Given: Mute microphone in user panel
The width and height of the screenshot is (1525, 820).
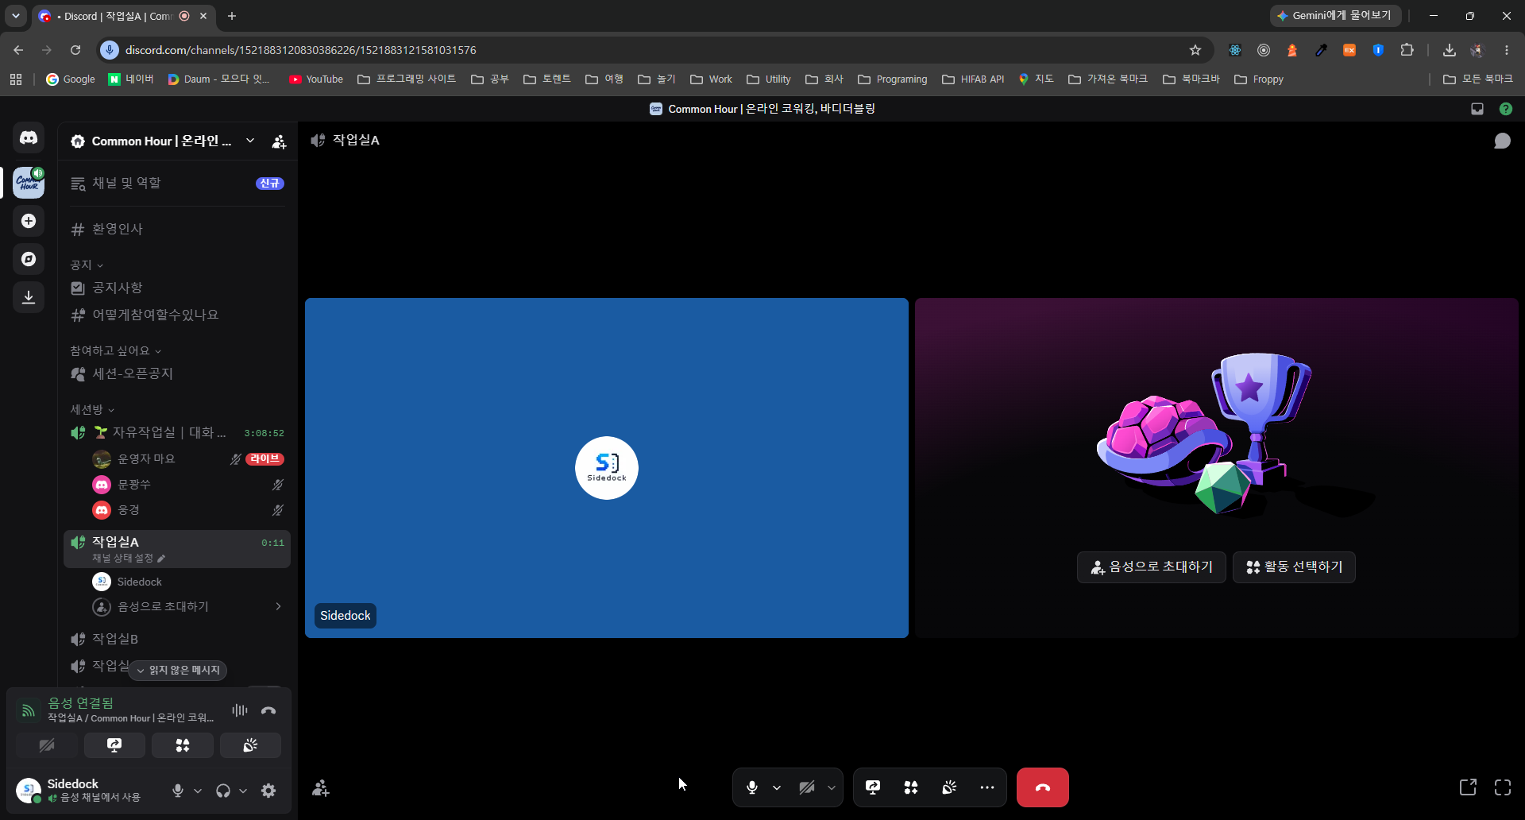Looking at the screenshot, I should click(178, 791).
